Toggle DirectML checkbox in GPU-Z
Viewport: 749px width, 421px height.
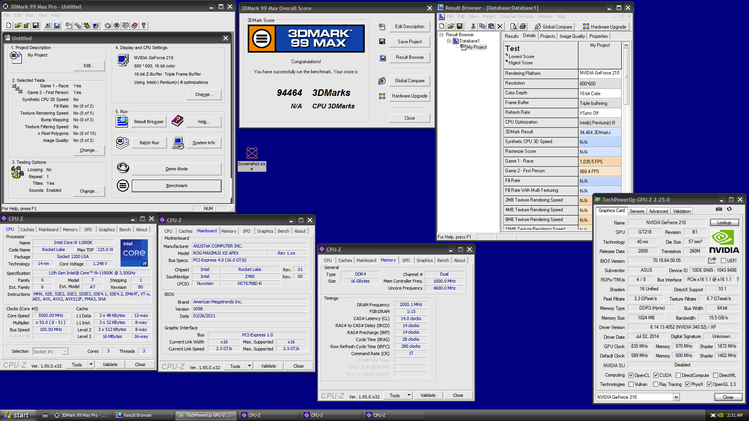pyautogui.click(x=715, y=375)
